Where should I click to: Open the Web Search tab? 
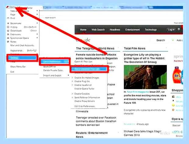(98, 30)
